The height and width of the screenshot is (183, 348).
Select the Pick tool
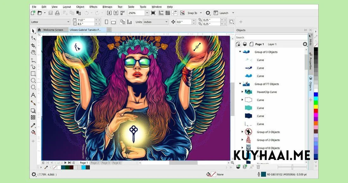coord(33,31)
